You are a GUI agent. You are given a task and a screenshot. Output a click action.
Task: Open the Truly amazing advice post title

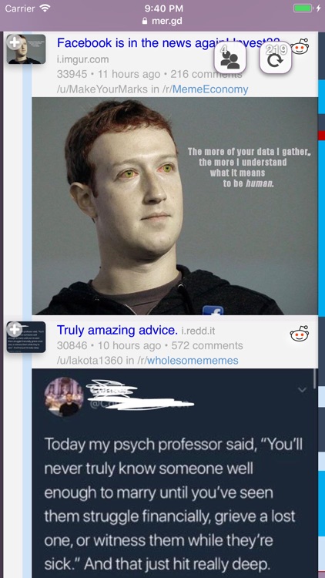pos(117,330)
